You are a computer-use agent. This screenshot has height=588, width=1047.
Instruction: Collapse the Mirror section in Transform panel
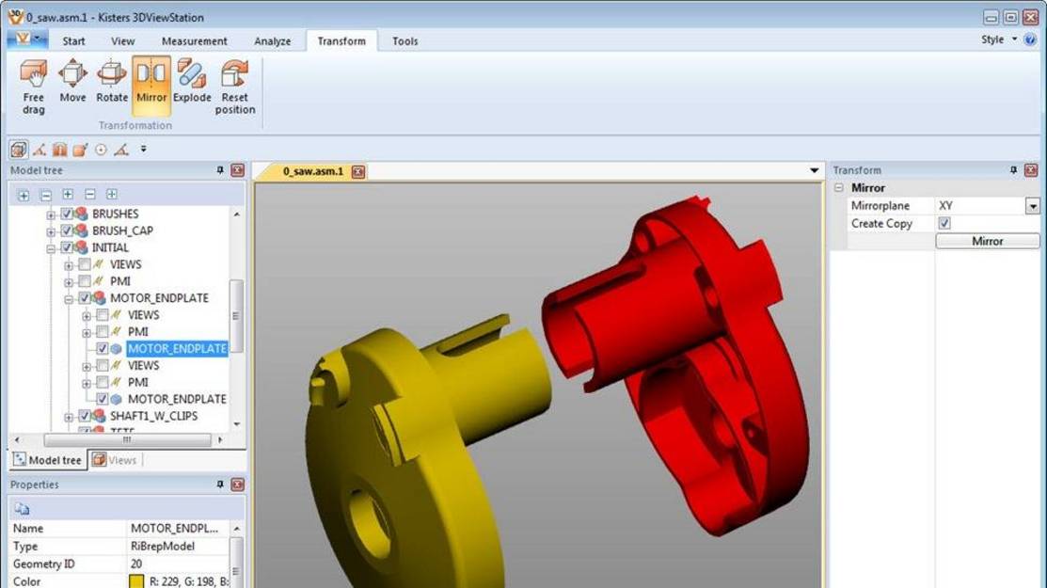point(839,188)
